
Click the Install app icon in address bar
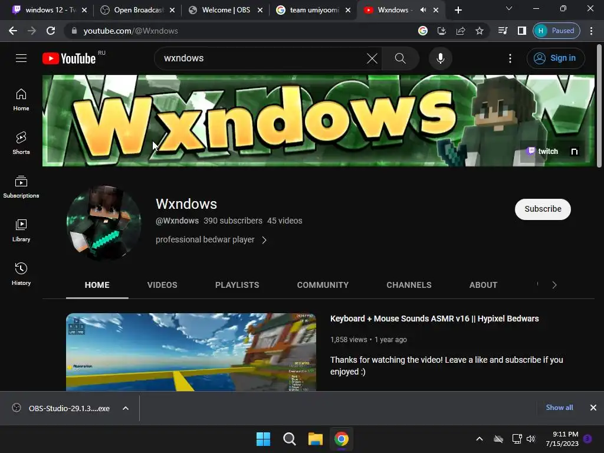(x=442, y=31)
